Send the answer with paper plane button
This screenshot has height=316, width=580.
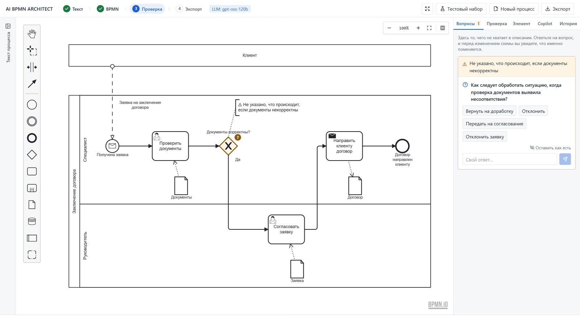565,159
